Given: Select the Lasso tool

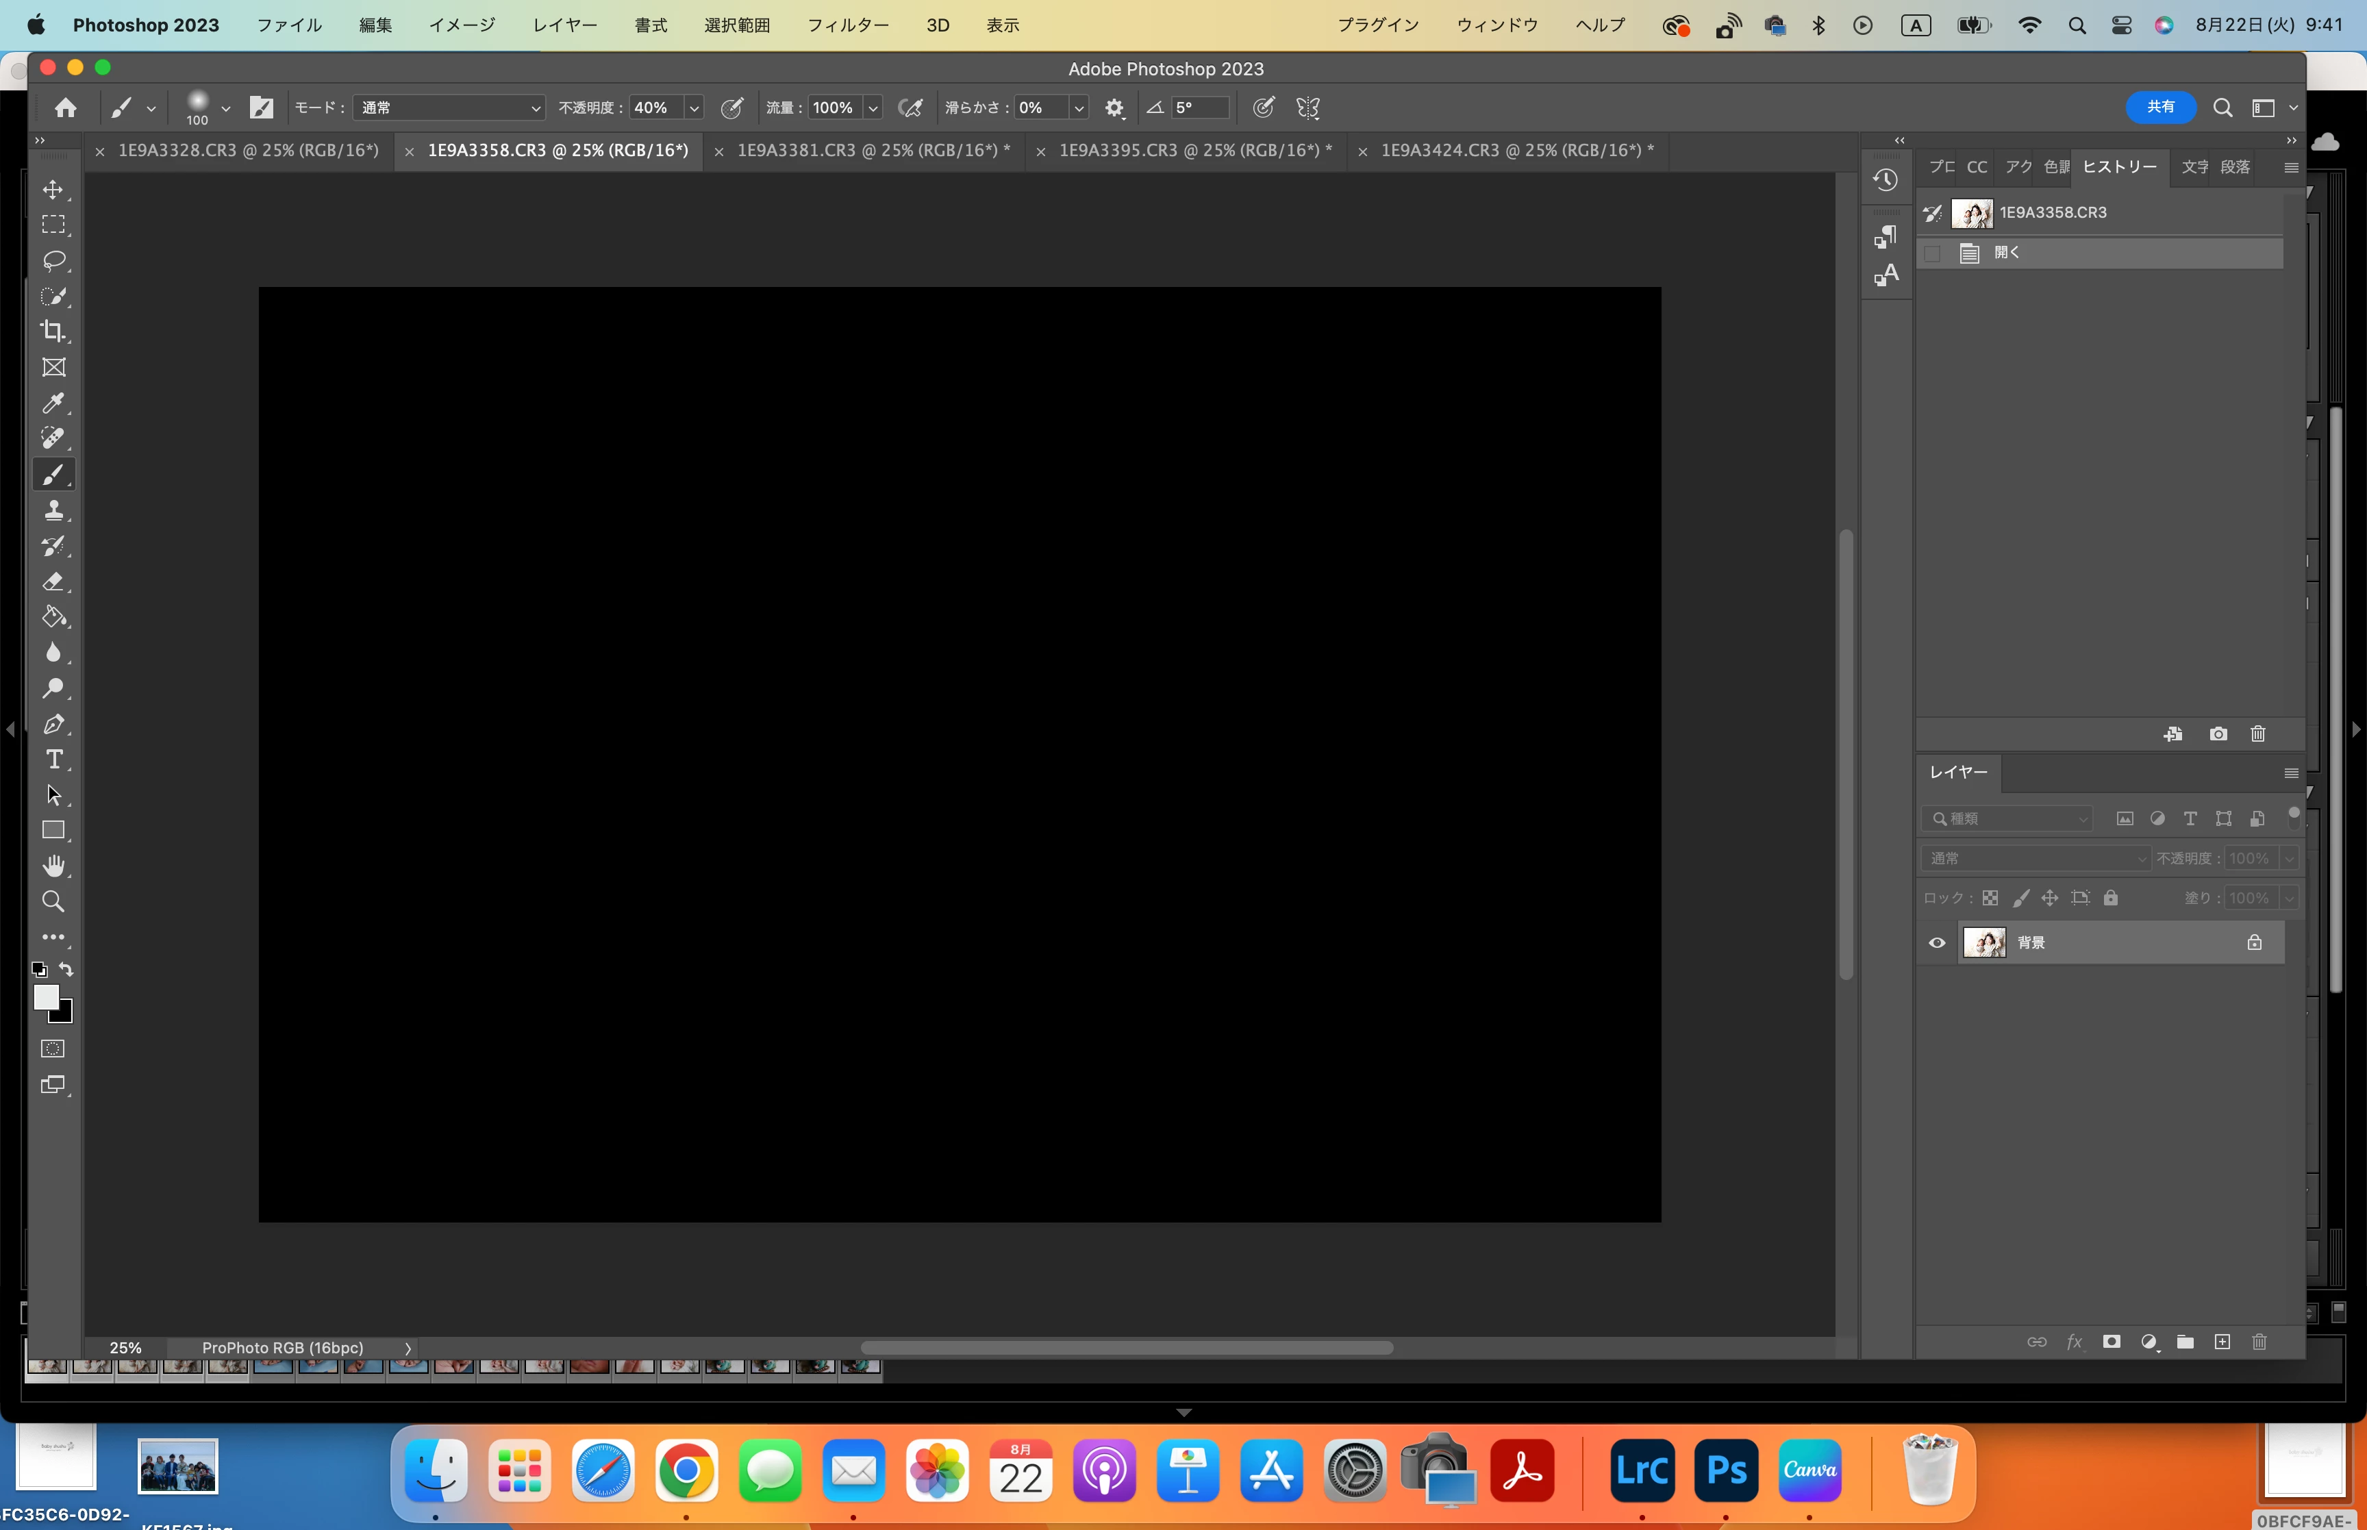Looking at the screenshot, I should coord(53,260).
